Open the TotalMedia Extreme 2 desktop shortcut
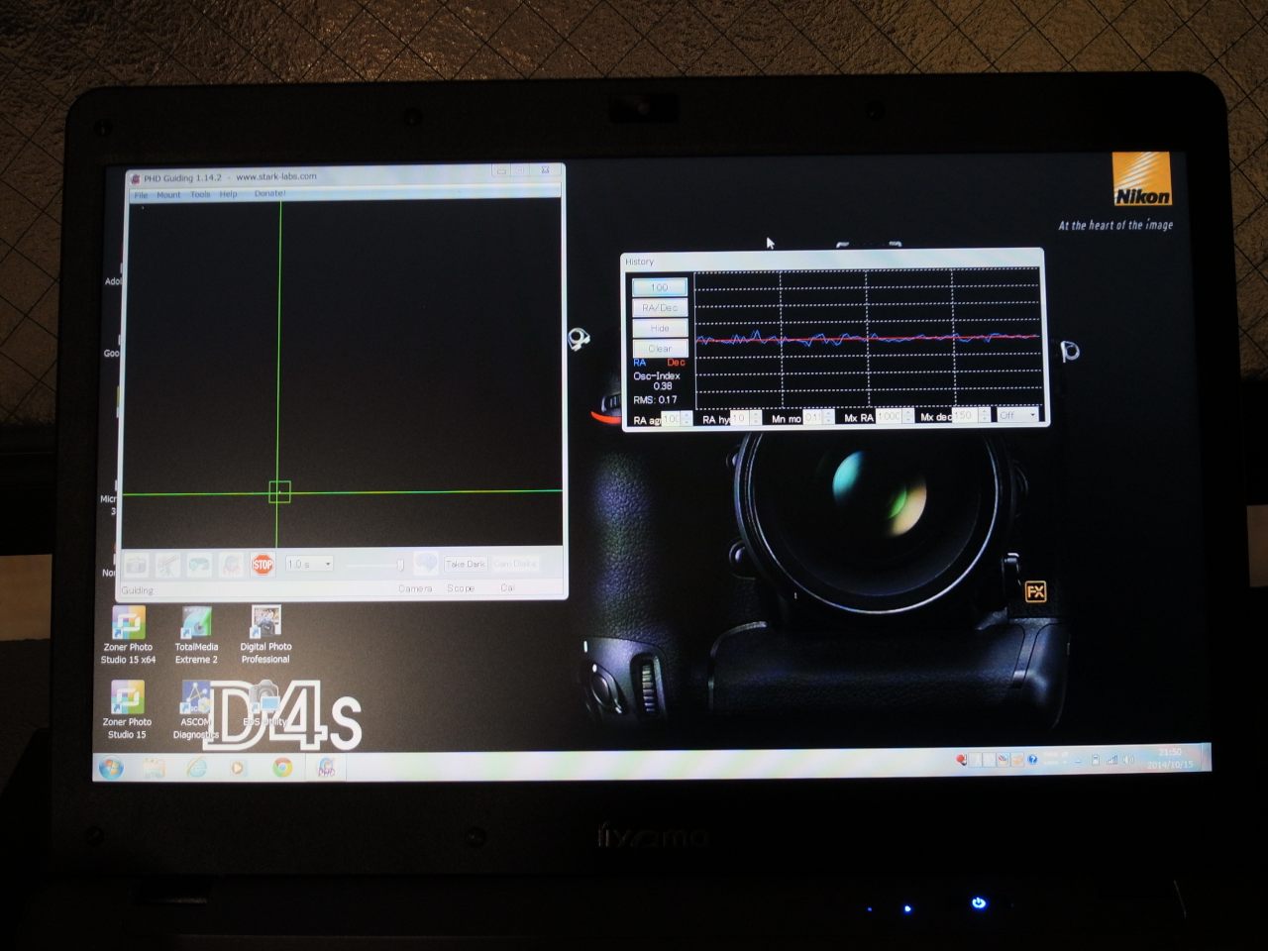 [x=196, y=635]
